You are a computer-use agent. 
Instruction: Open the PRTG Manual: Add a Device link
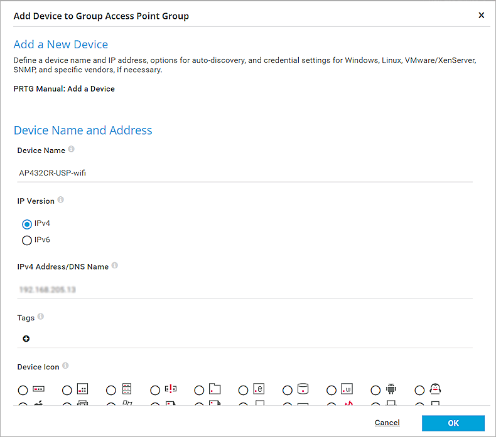[x=64, y=89]
